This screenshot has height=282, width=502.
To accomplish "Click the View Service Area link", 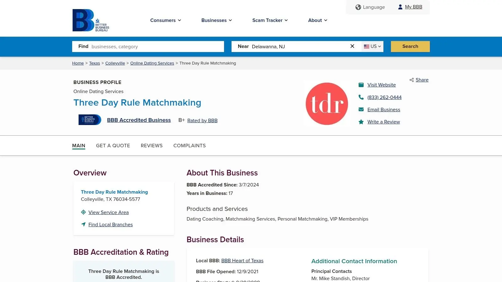I will [x=109, y=212].
